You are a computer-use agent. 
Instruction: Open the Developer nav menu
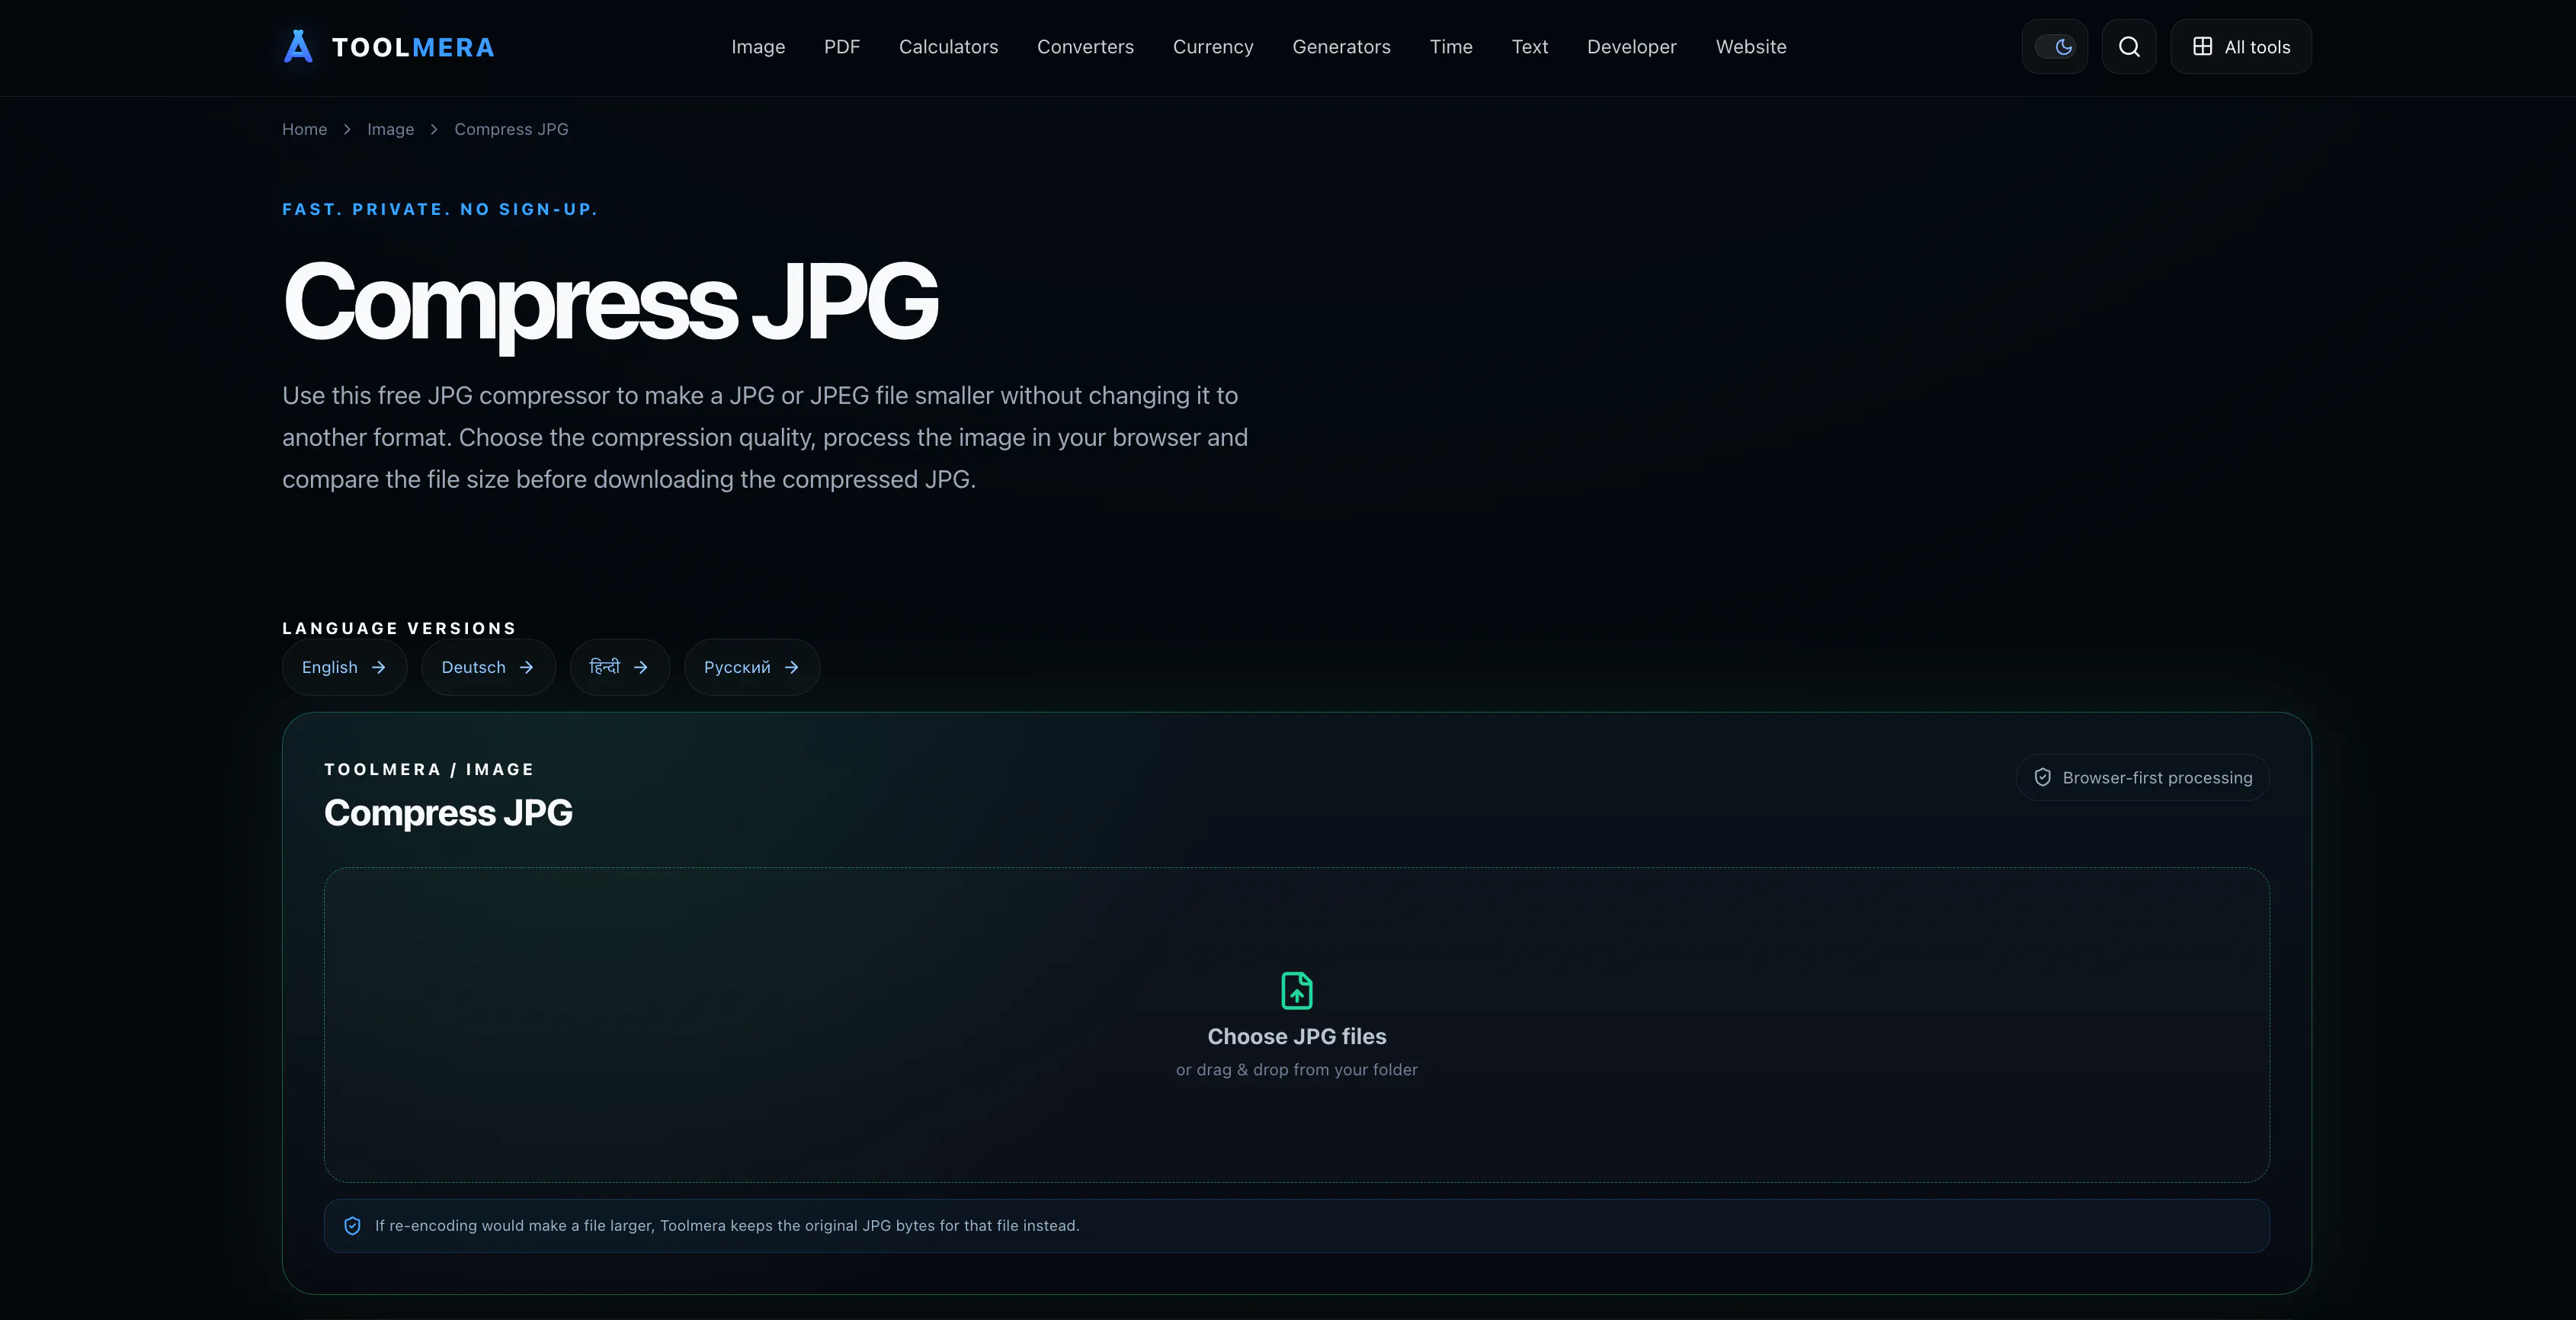pyautogui.click(x=1632, y=47)
